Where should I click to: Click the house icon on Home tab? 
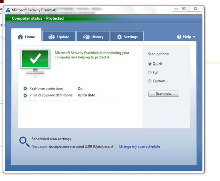coord(20,37)
